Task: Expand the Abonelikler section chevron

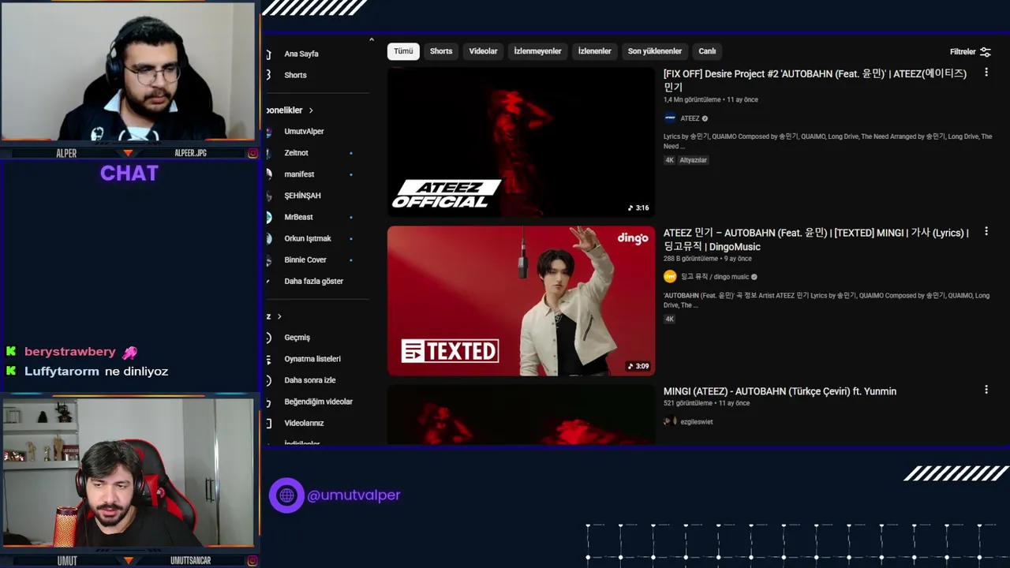Action: 311,110
